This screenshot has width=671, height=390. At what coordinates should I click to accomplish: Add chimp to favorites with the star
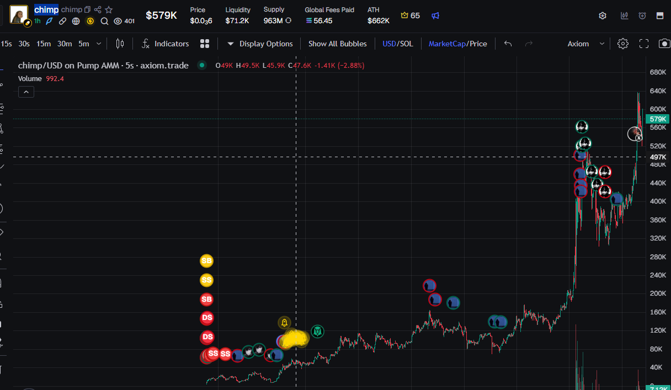tap(109, 10)
